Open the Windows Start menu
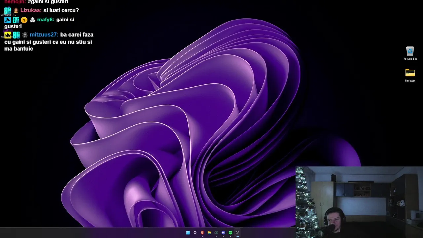This screenshot has width=423, height=238. pos(188,233)
